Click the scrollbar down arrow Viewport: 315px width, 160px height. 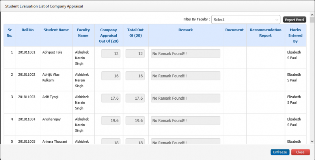[312, 141]
